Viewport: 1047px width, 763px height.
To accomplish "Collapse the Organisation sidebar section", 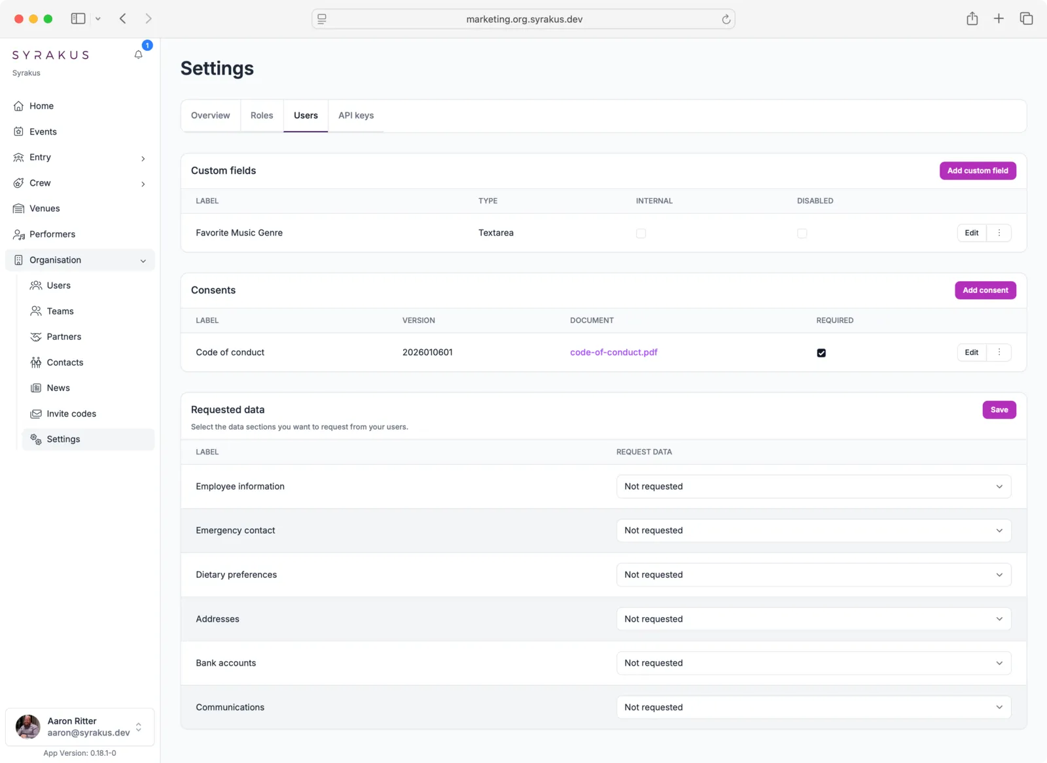I will 143,260.
